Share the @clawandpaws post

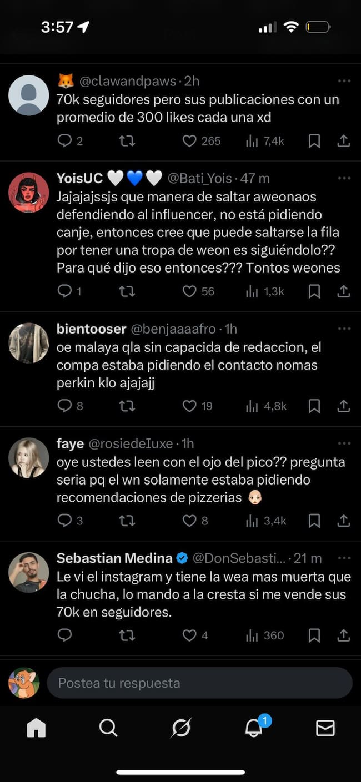344,141
